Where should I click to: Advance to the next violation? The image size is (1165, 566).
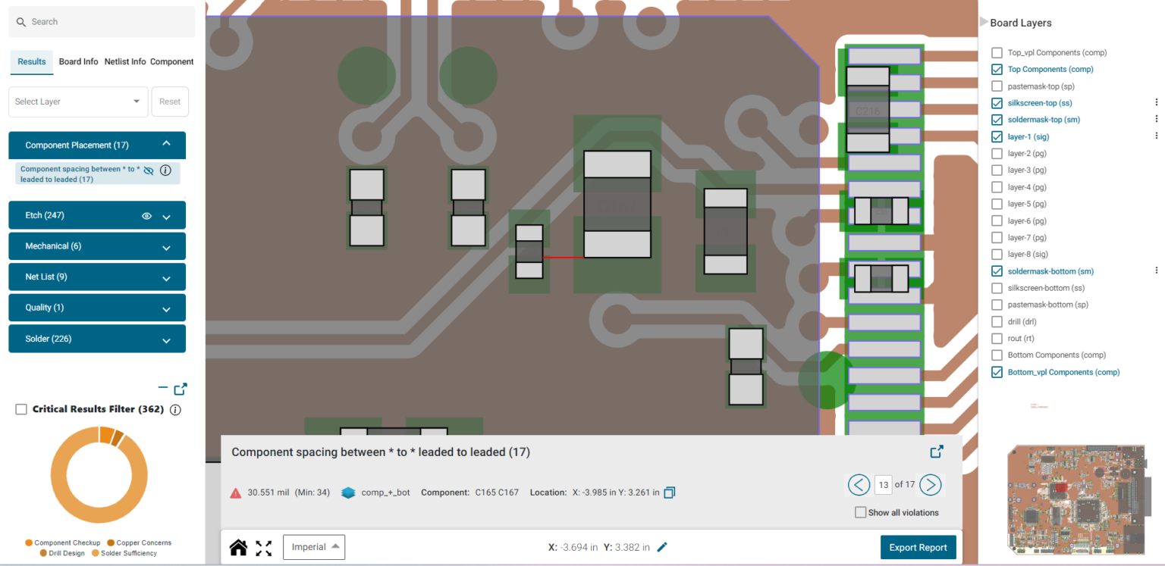[931, 485]
